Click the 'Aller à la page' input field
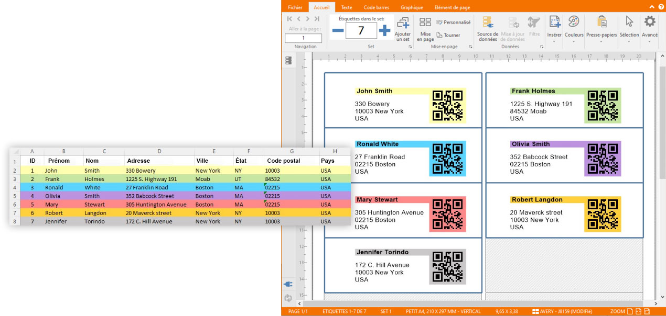Image resolution: width=666 pixels, height=316 pixels. click(x=303, y=38)
